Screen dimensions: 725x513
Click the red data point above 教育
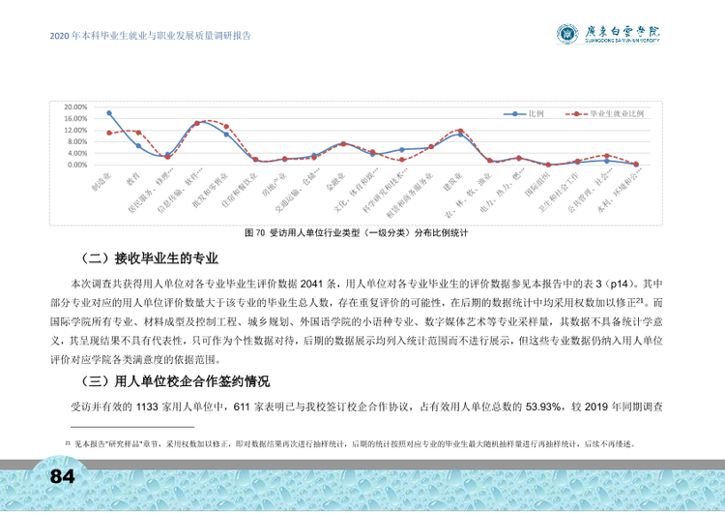(x=138, y=133)
